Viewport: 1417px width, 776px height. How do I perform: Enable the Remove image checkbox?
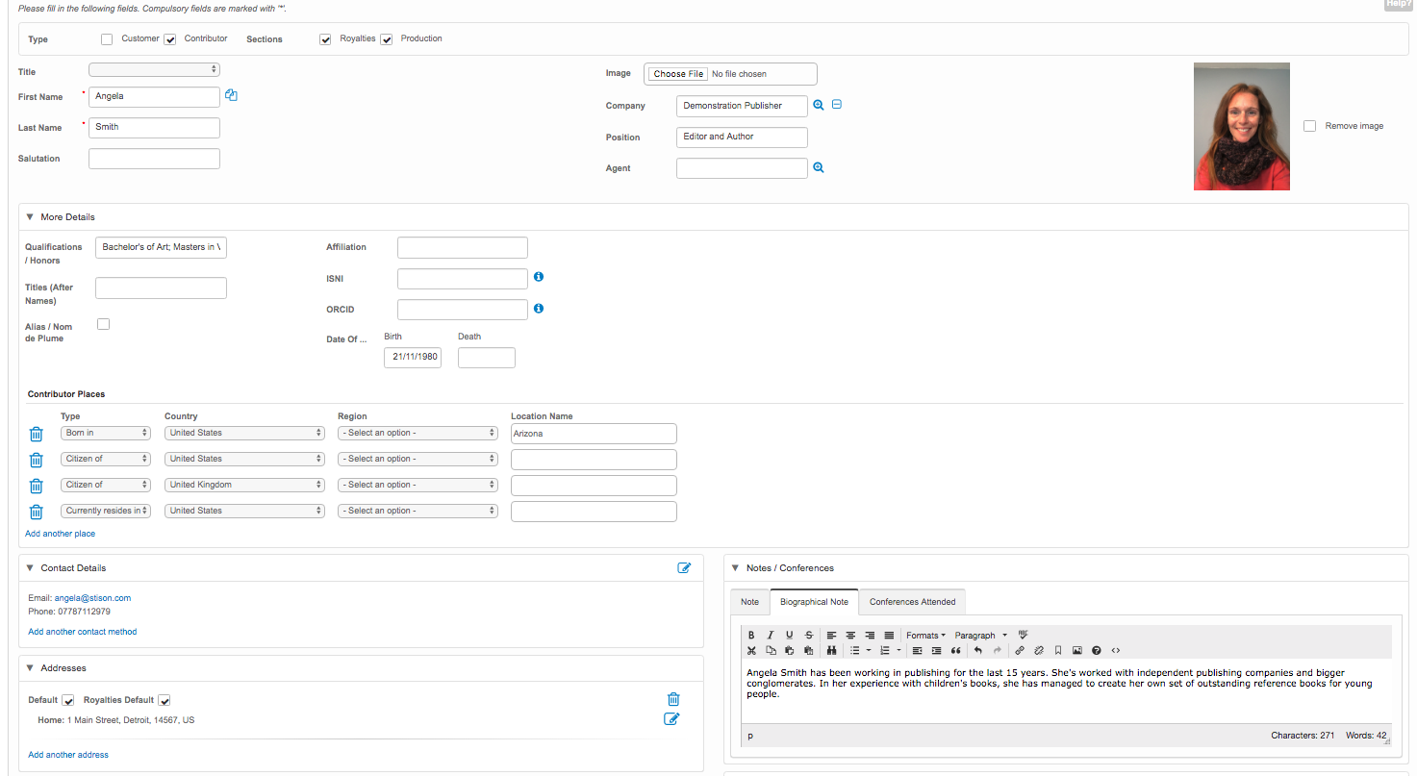click(x=1309, y=126)
